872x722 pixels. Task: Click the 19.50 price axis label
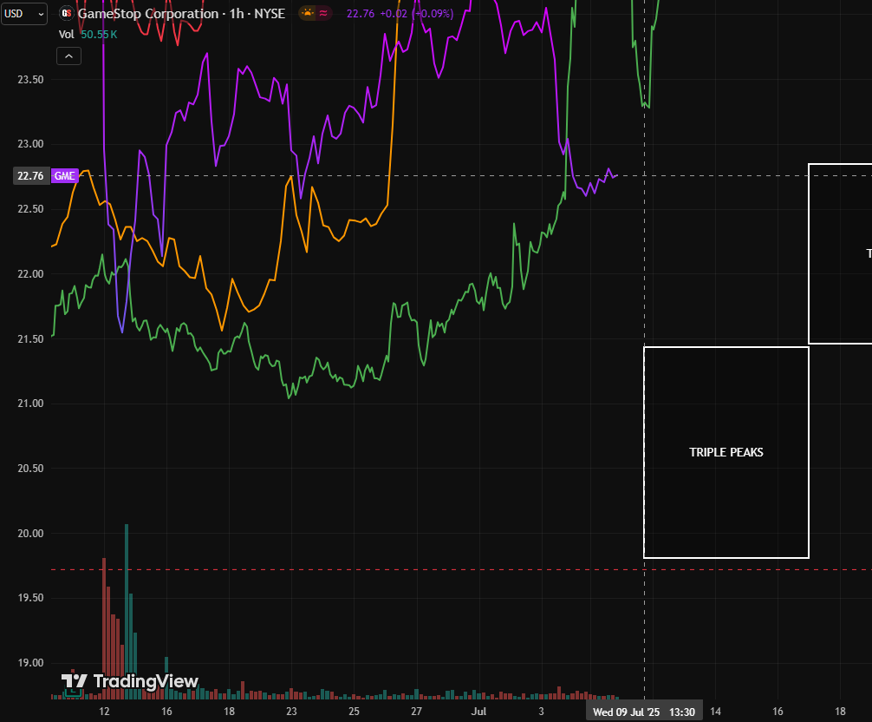point(30,598)
